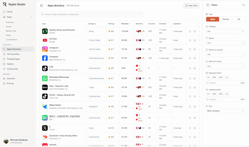The image size is (249, 147).
Task: Click the Updated within Custom days field
Action: pyautogui.click(x=225, y=99)
